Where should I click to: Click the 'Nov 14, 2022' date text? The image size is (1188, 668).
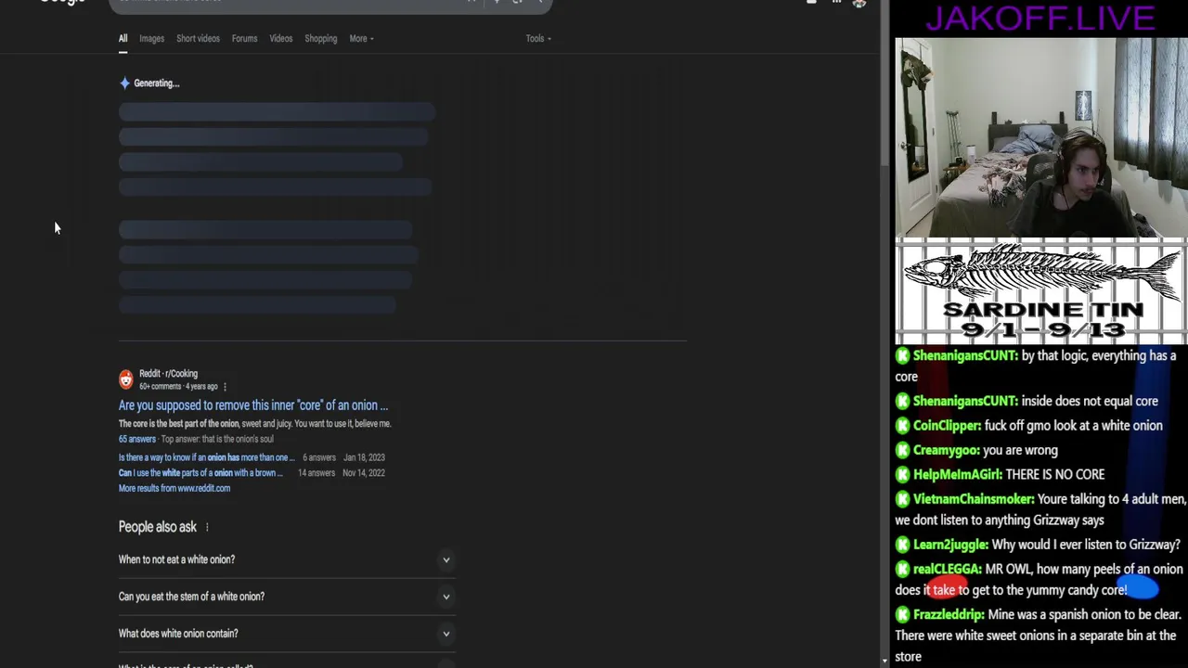364,473
